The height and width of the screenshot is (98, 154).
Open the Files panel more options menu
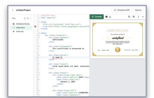31,18
